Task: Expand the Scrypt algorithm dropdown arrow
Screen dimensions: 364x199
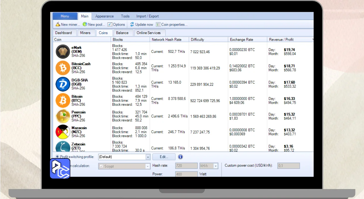Action: (148, 166)
